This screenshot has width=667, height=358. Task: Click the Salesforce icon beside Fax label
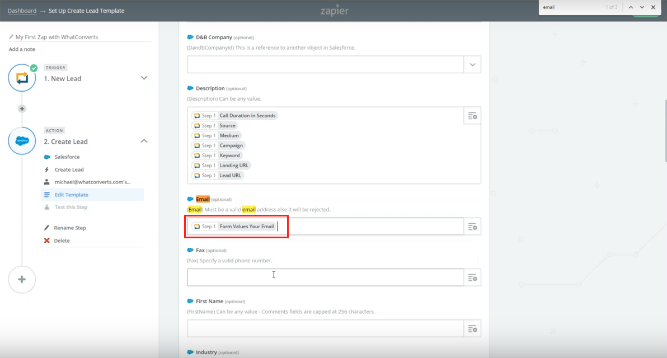(x=190, y=250)
